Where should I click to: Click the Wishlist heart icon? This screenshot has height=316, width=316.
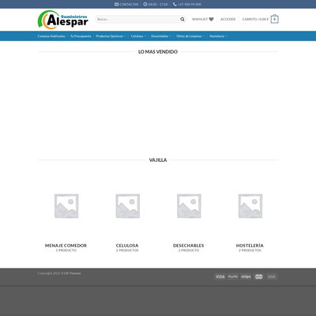click(x=211, y=19)
